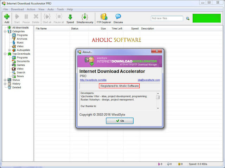Close the About dialog
This screenshot has width=225, height=168.
pos(157,51)
